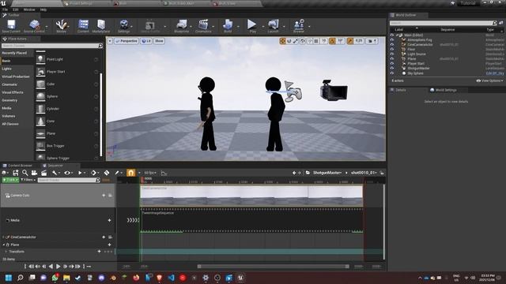Open the Edit menu

[x=16, y=9]
